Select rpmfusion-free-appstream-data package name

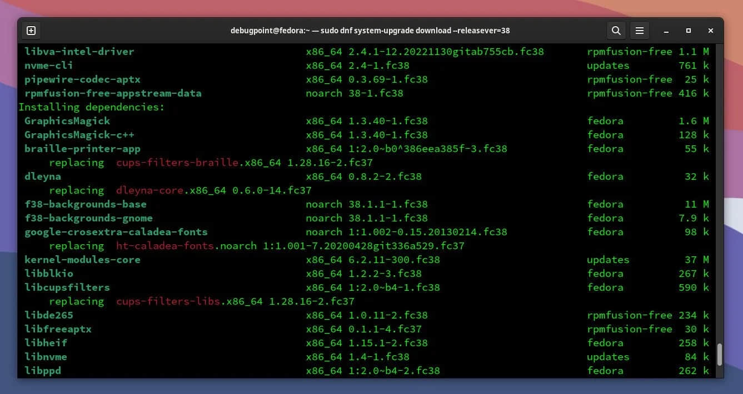pyautogui.click(x=113, y=93)
